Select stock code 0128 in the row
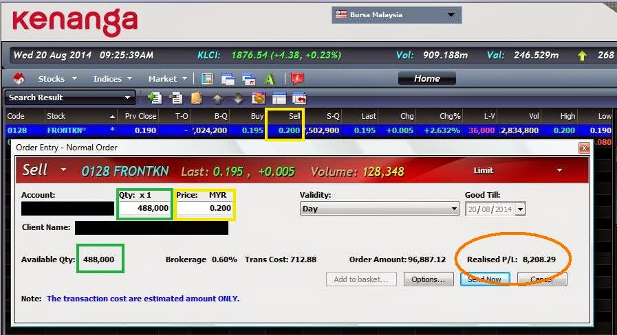Screen dimensions: 617x335 tap(17, 130)
